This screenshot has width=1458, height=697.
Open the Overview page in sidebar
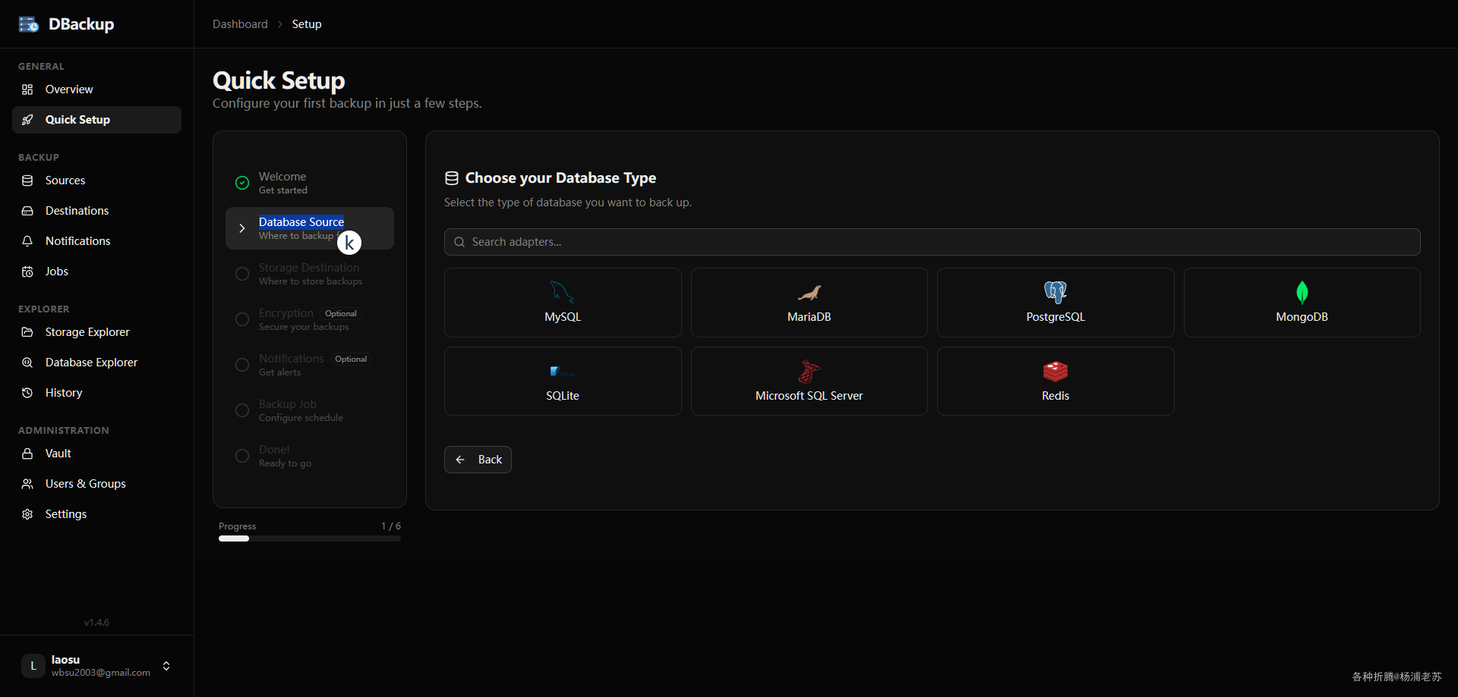96,89
